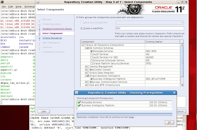Open Edit menu in terminal window

10,7
